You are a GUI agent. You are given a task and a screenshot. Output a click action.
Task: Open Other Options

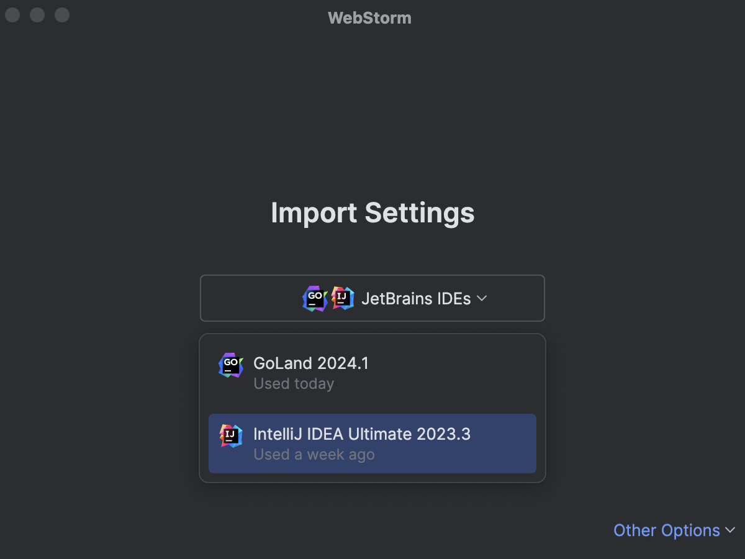pos(667,530)
